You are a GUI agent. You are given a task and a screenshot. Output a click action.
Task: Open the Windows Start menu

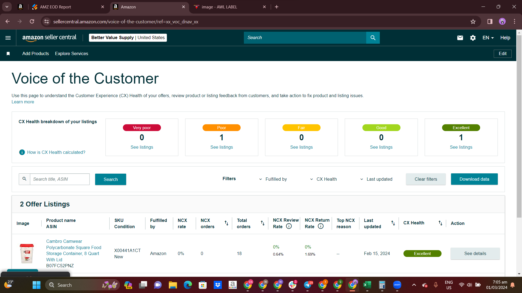point(36,285)
